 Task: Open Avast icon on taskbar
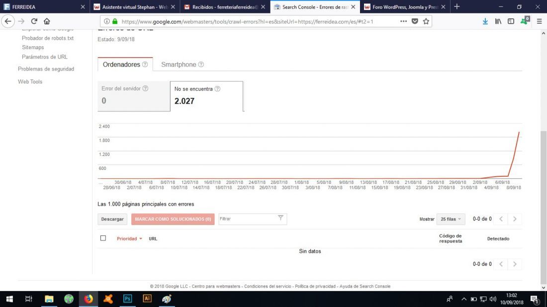108,299
